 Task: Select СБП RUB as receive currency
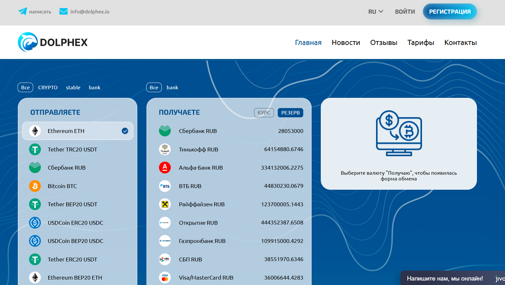[x=229, y=259]
